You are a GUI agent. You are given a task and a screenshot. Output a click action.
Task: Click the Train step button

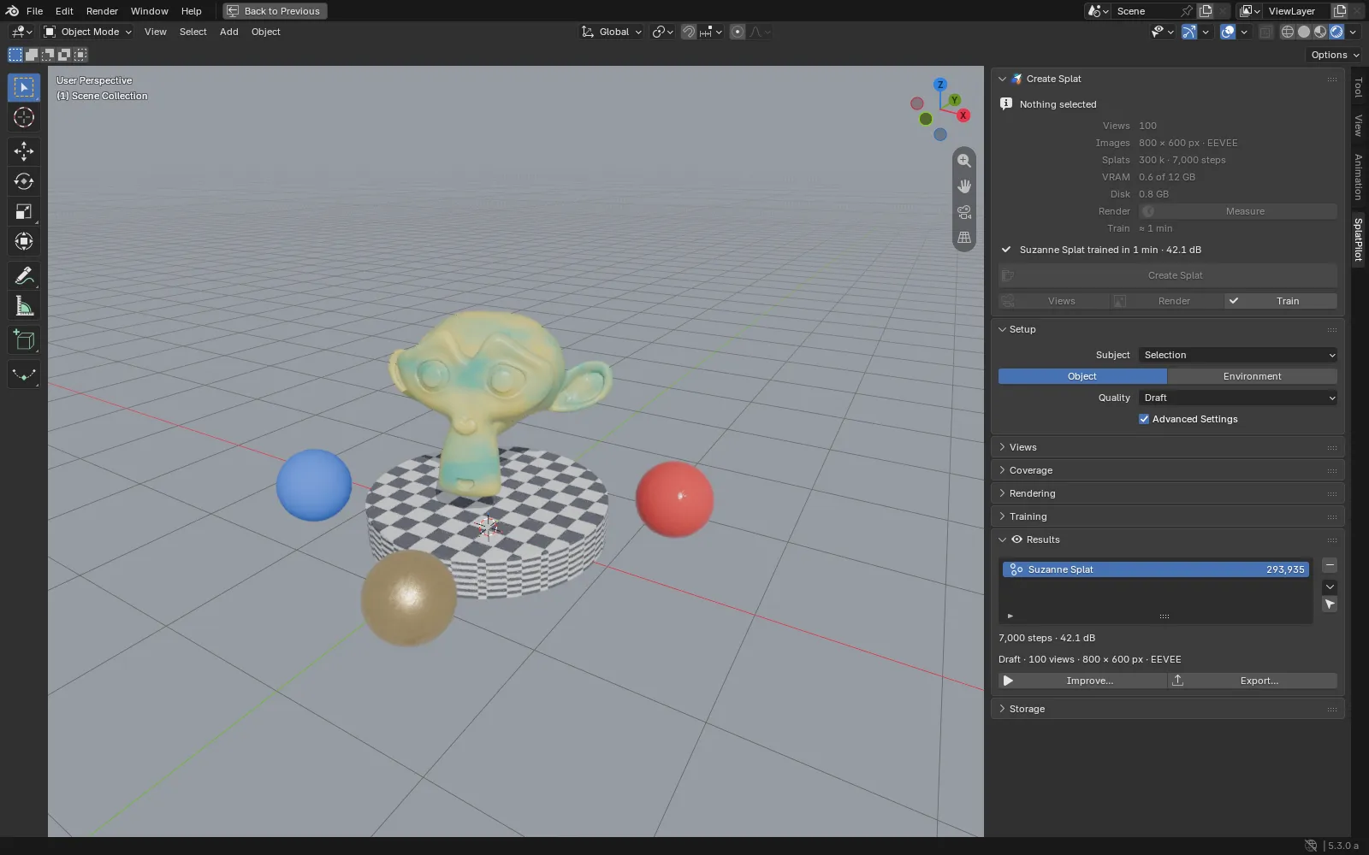(1281, 301)
